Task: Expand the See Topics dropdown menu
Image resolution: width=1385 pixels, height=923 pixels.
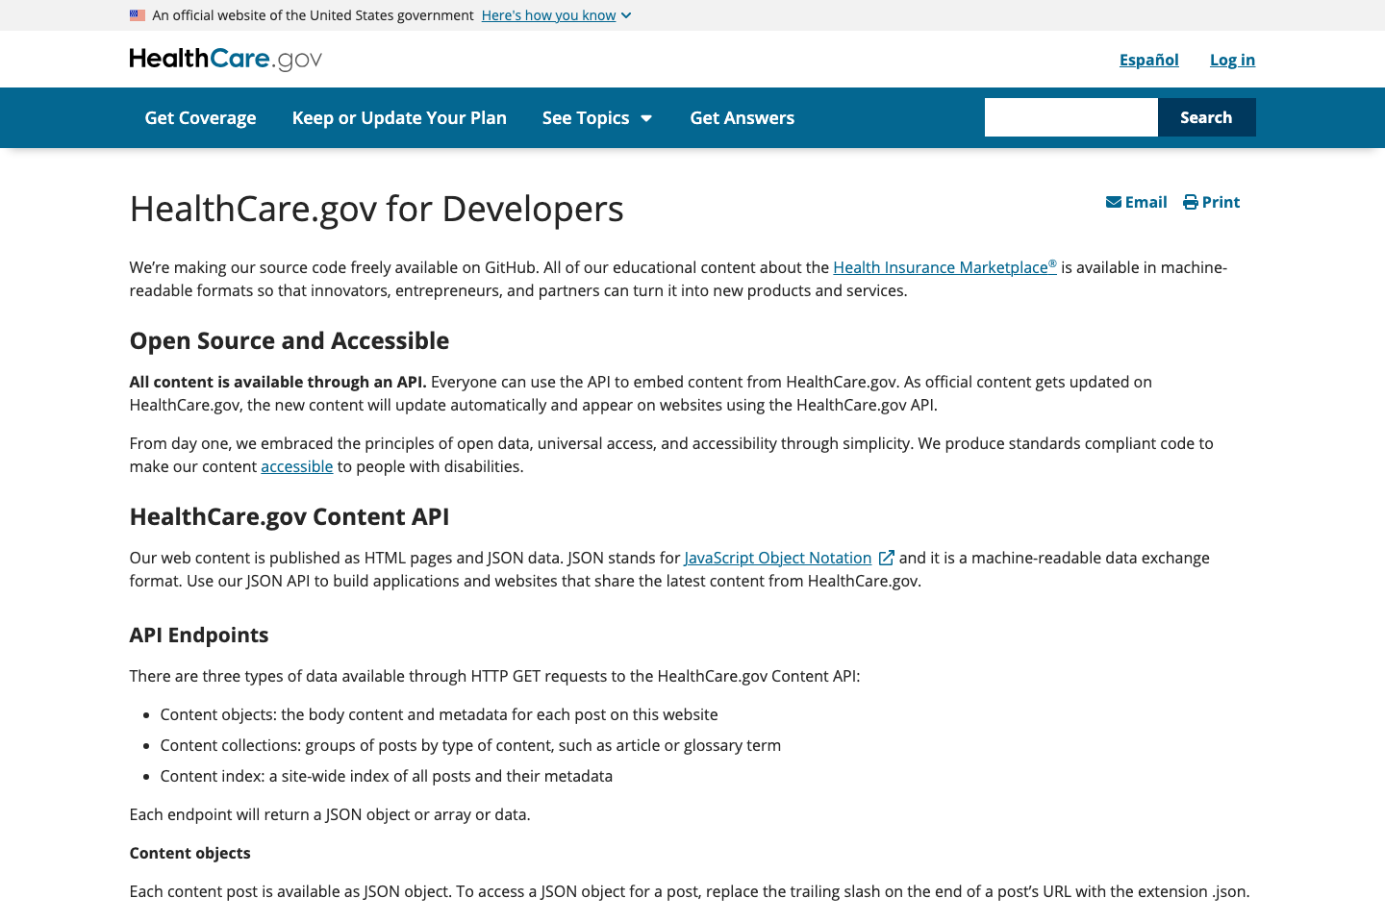Action: [588, 117]
